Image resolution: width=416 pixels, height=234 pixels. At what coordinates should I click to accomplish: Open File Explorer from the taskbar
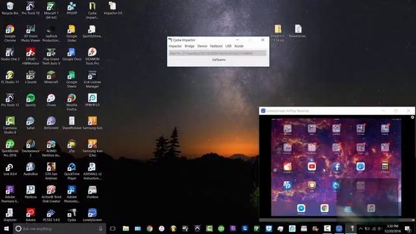pyautogui.click(x=125, y=228)
